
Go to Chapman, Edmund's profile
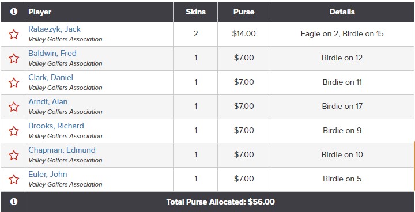62,150
